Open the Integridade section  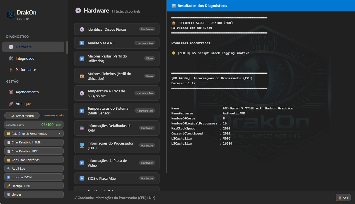33,58
